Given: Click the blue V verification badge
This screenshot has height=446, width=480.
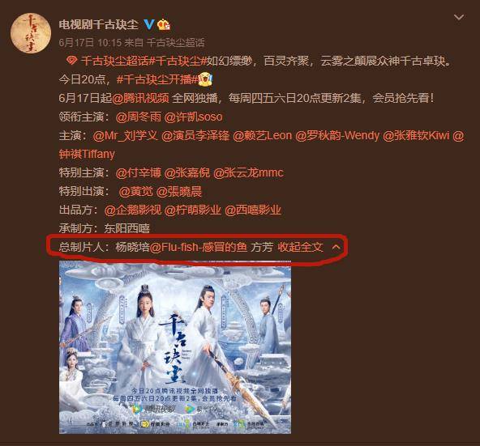Looking at the screenshot, I should coord(149,24).
